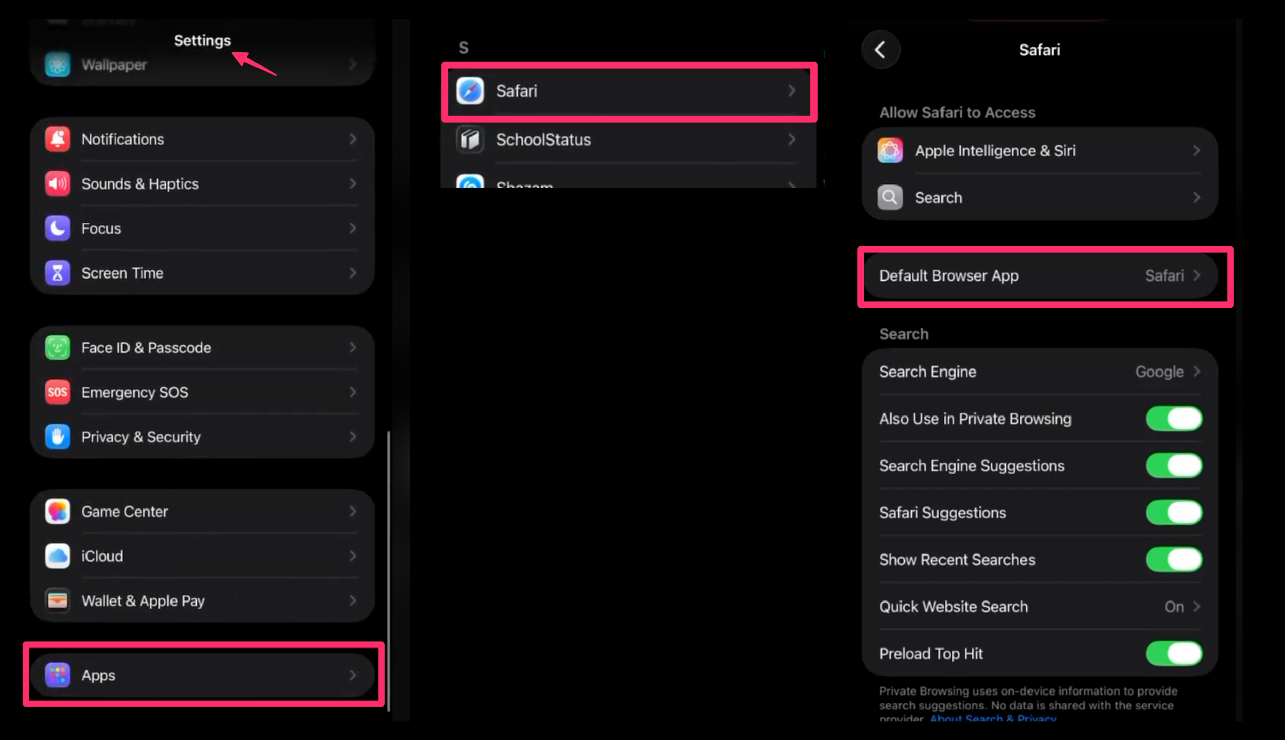Select the Wallet & Apple Pay row
The height and width of the screenshot is (740, 1285).
[202, 600]
